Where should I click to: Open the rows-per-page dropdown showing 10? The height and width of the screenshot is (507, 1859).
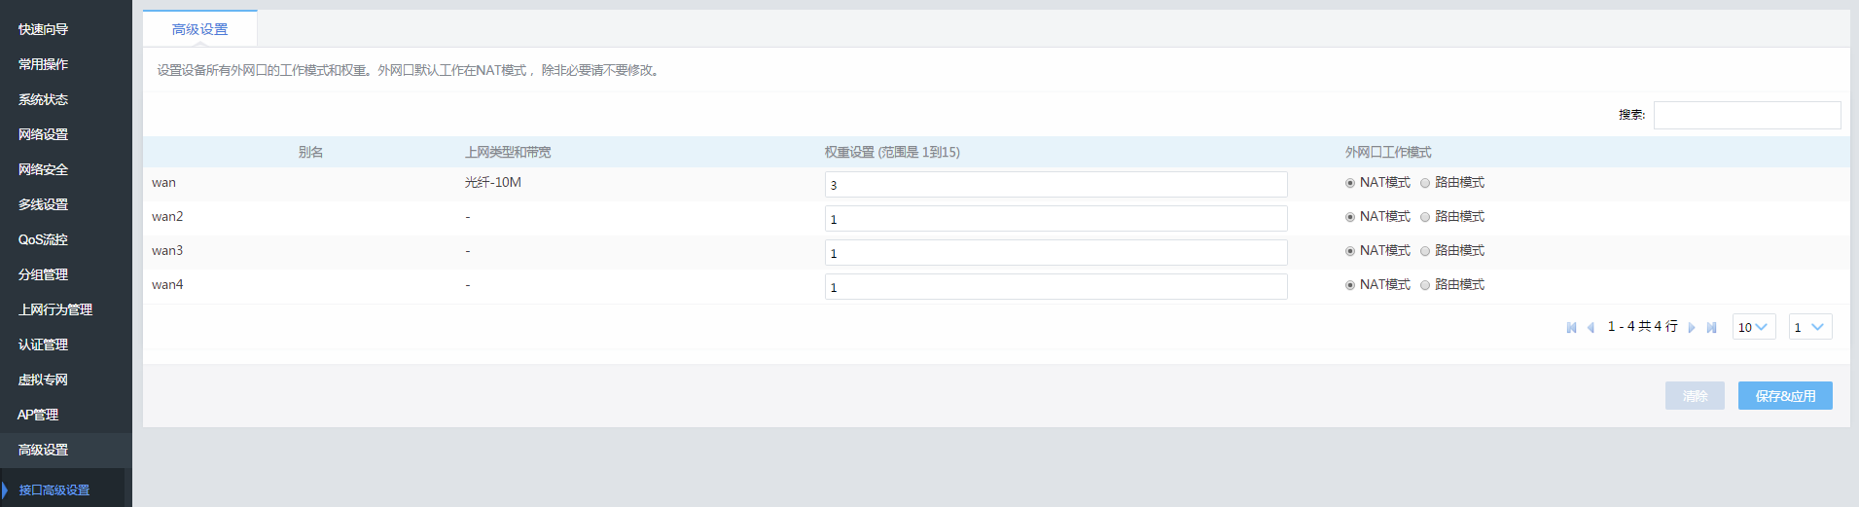1753,327
